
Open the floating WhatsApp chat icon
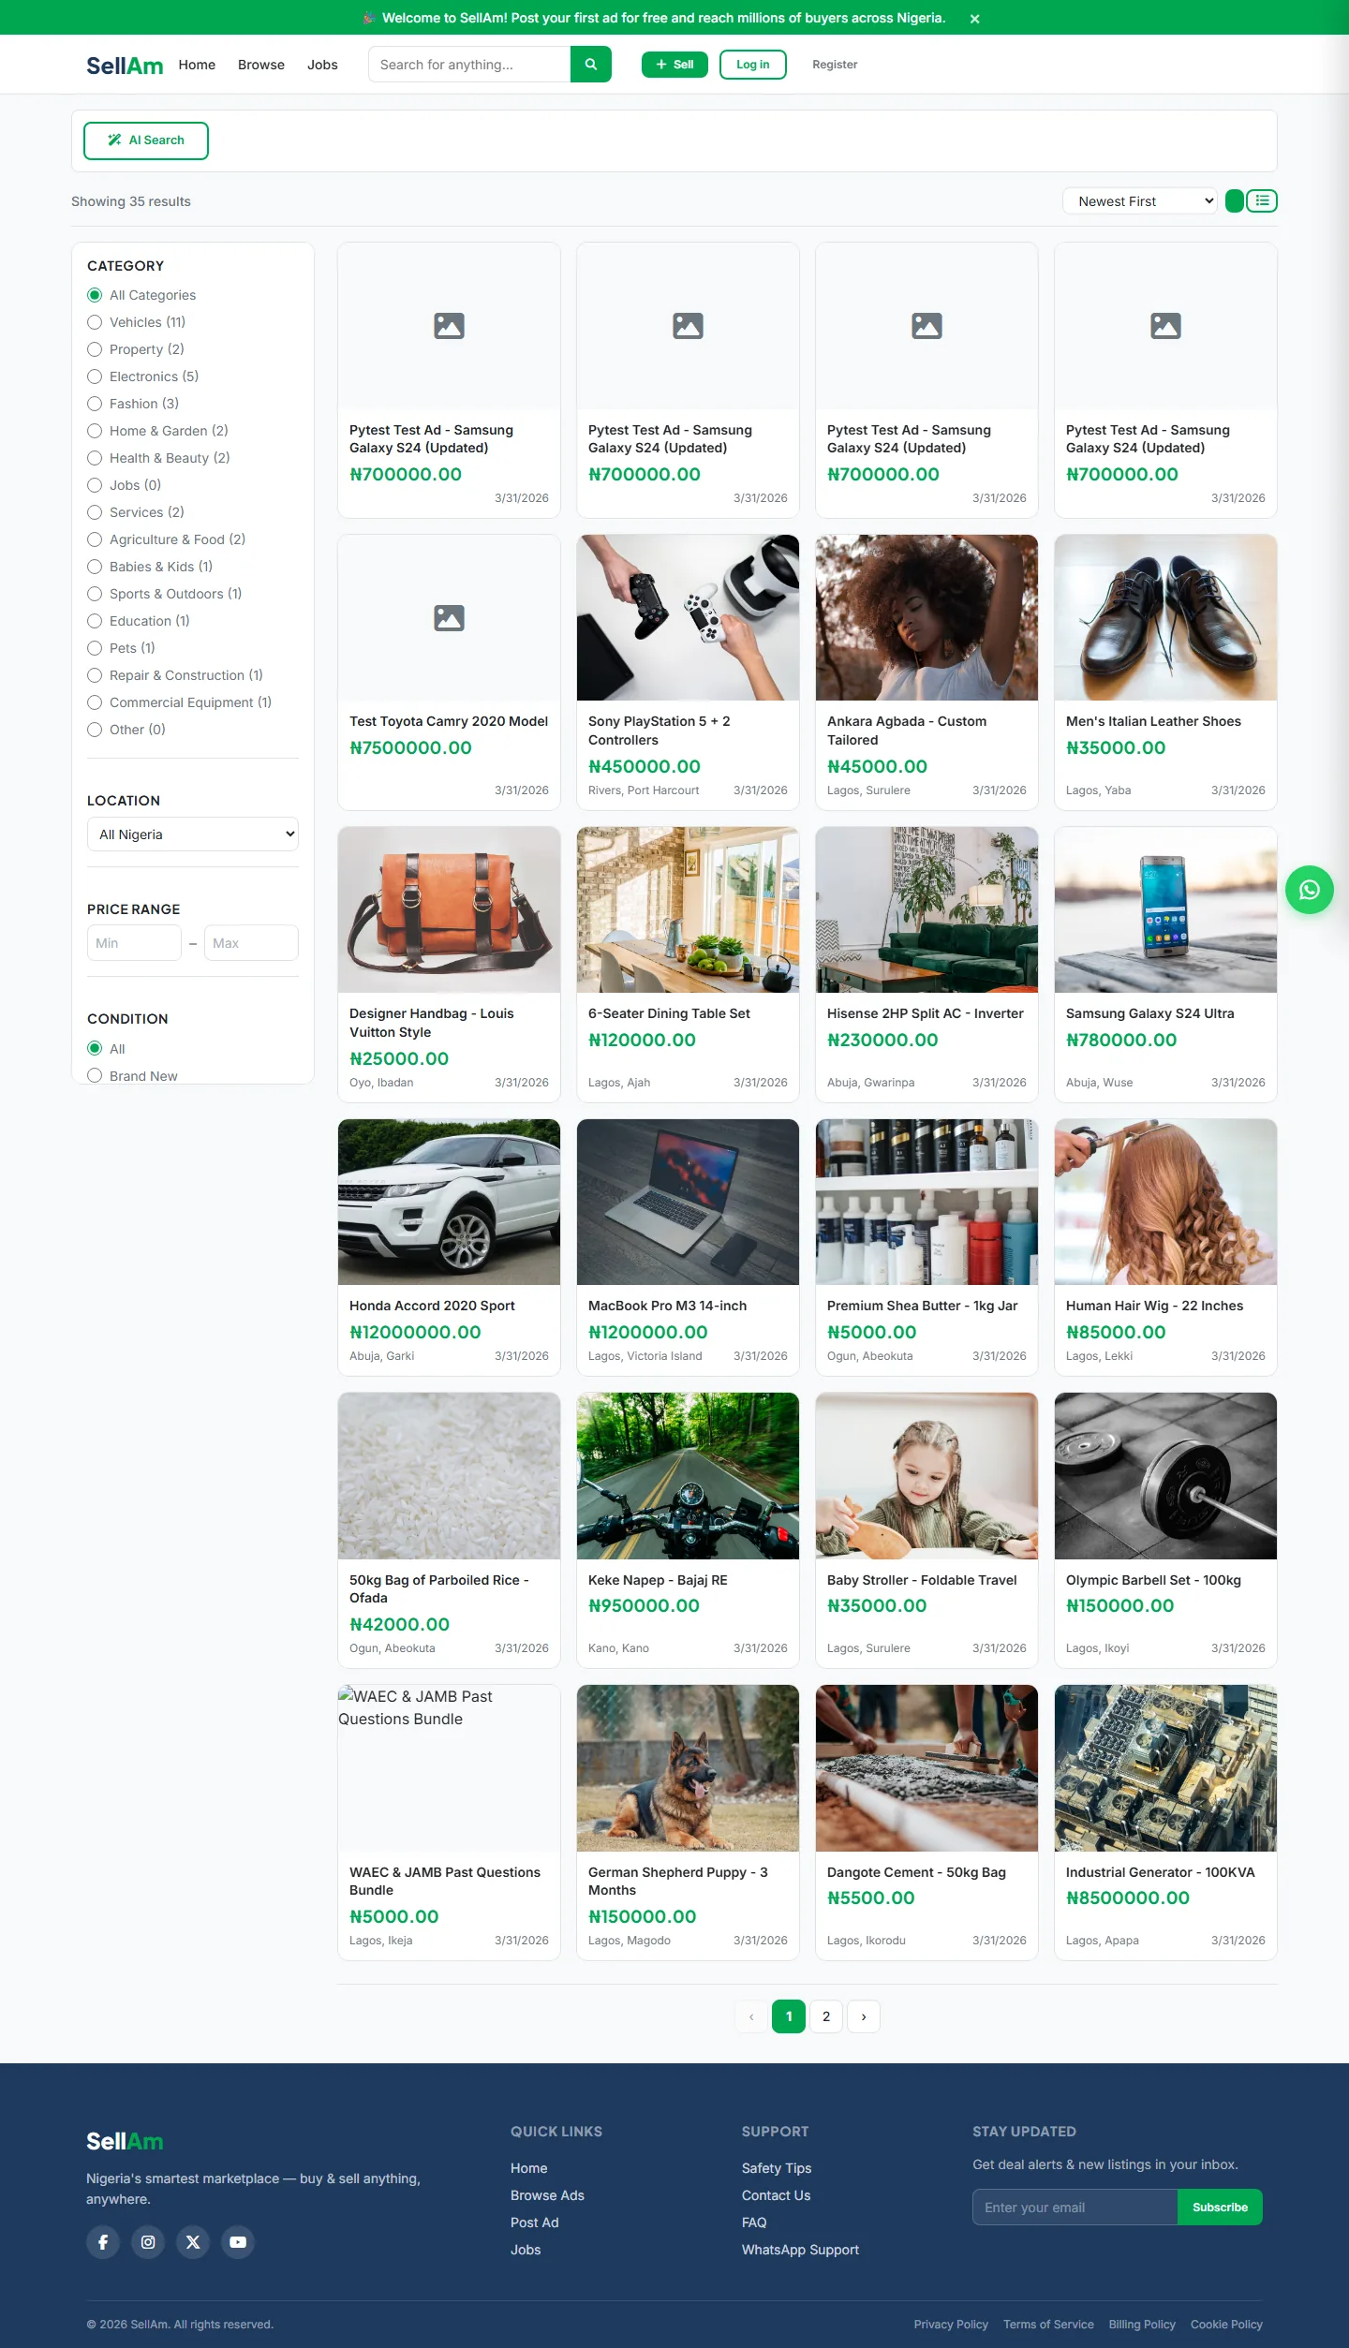[1309, 890]
